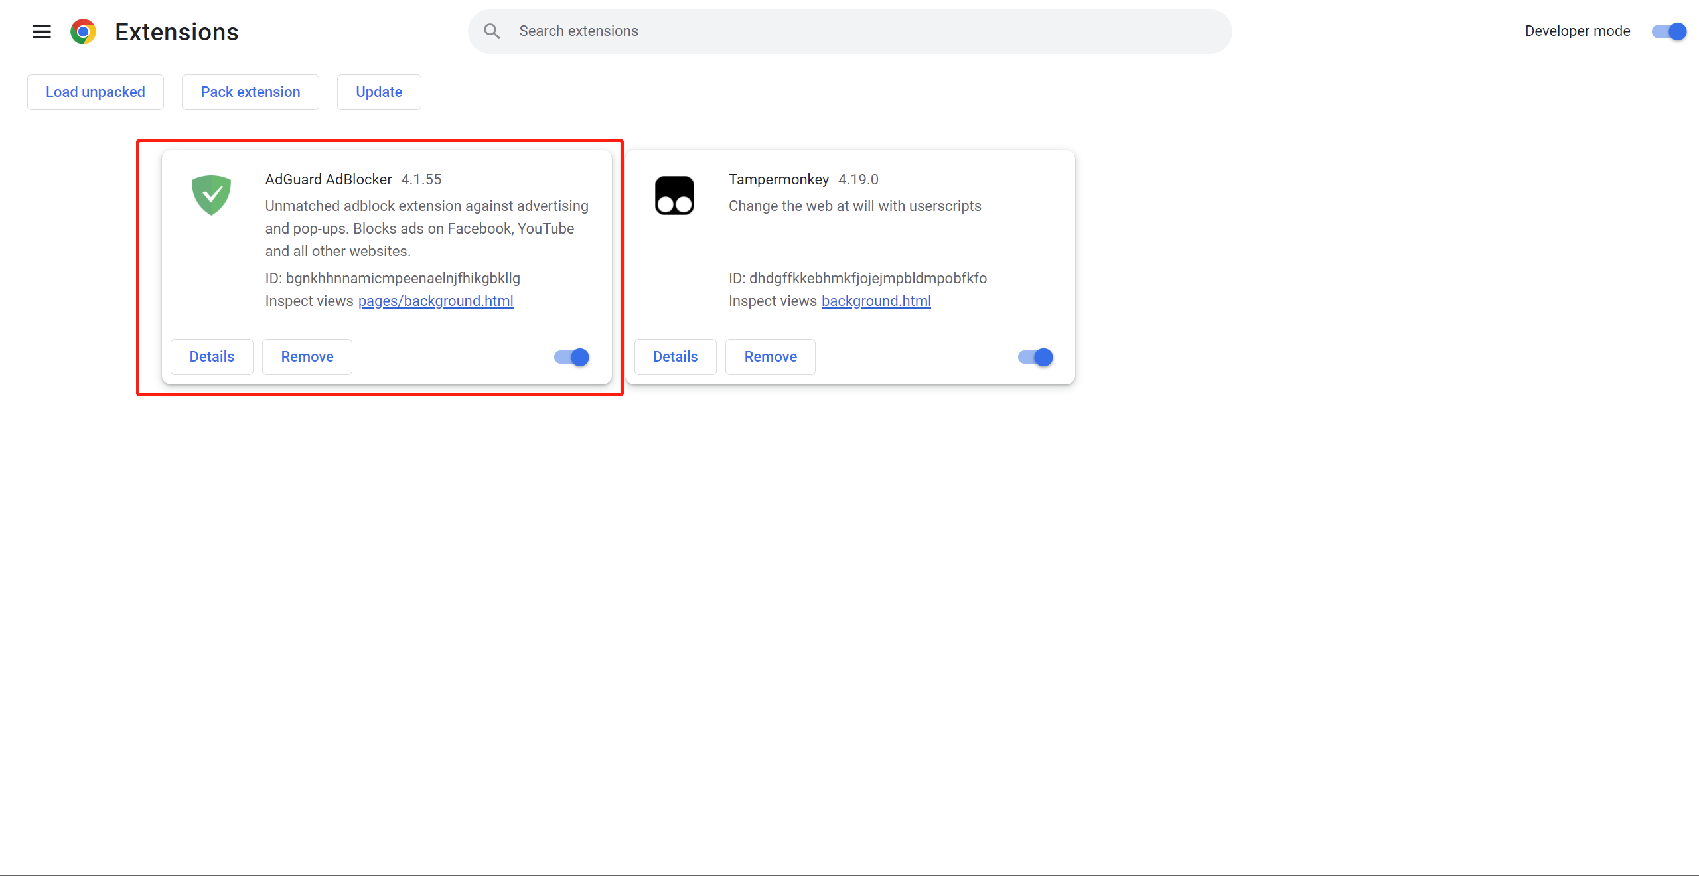The image size is (1699, 876).
Task: Click the Update button
Action: tap(378, 92)
